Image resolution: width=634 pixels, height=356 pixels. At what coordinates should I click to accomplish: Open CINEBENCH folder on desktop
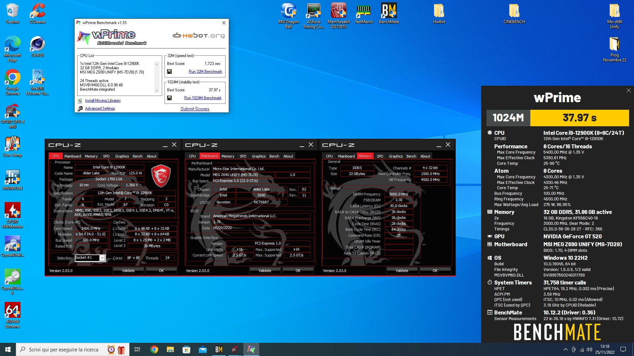514,13
